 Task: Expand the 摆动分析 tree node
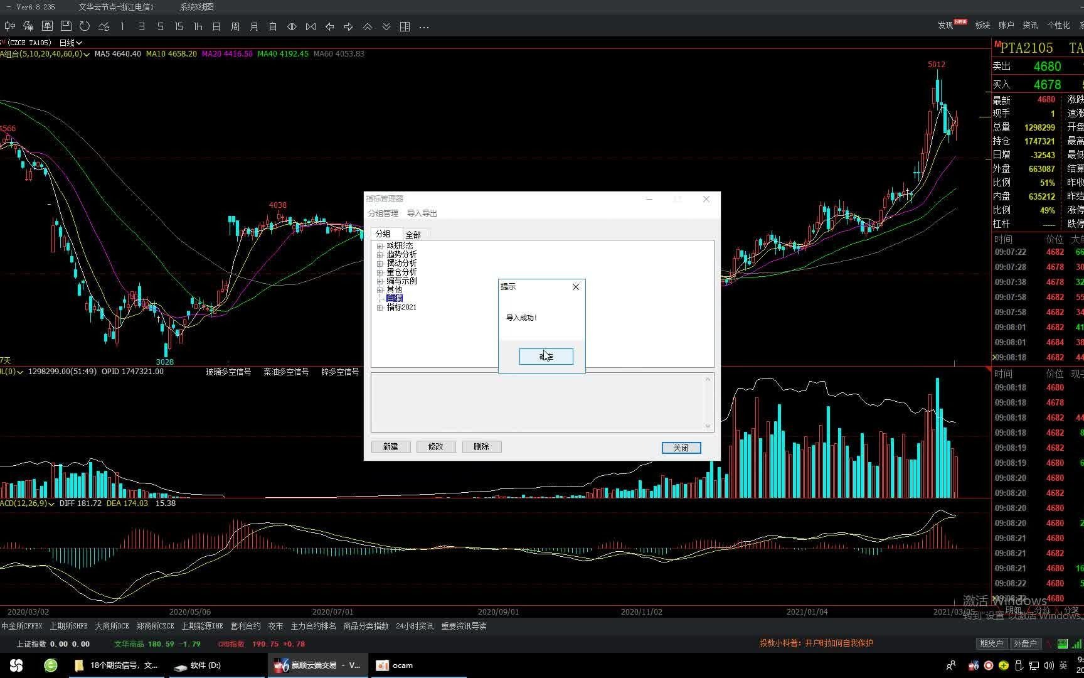click(380, 264)
